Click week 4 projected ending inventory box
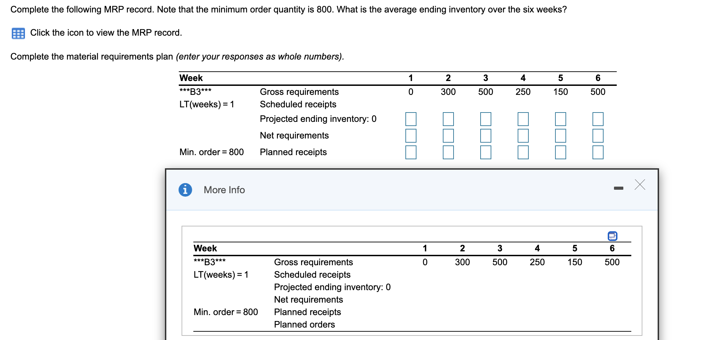Viewport: 720px width, 340px height. click(x=523, y=119)
